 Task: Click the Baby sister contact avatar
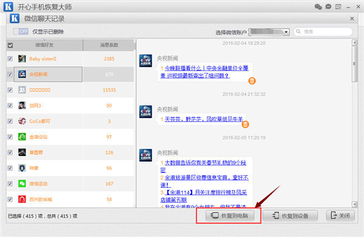(x=22, y=58)
